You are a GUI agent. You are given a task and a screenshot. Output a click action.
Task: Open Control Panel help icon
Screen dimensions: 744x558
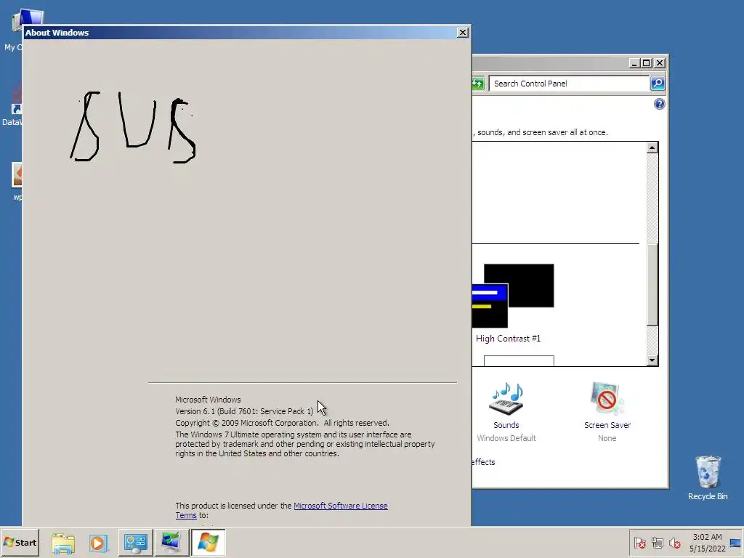[x=659, y=104]
